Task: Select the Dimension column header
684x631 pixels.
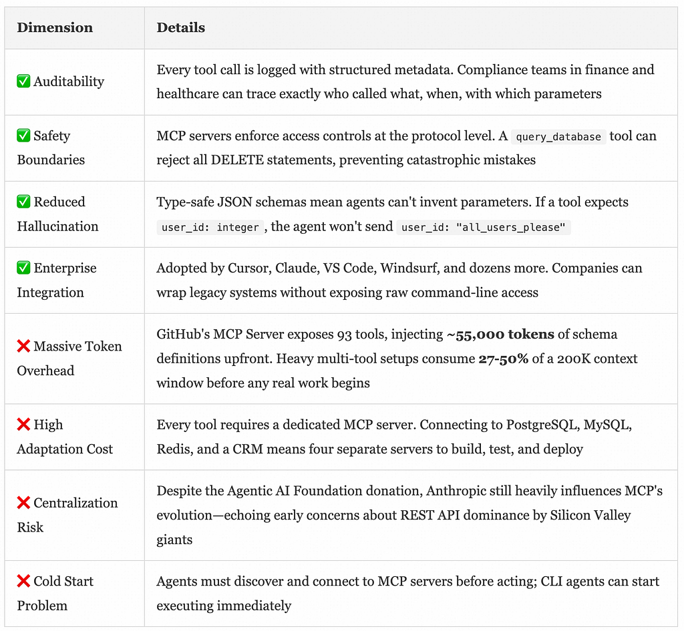Action: pyautogui.click(x=55, y=27)
